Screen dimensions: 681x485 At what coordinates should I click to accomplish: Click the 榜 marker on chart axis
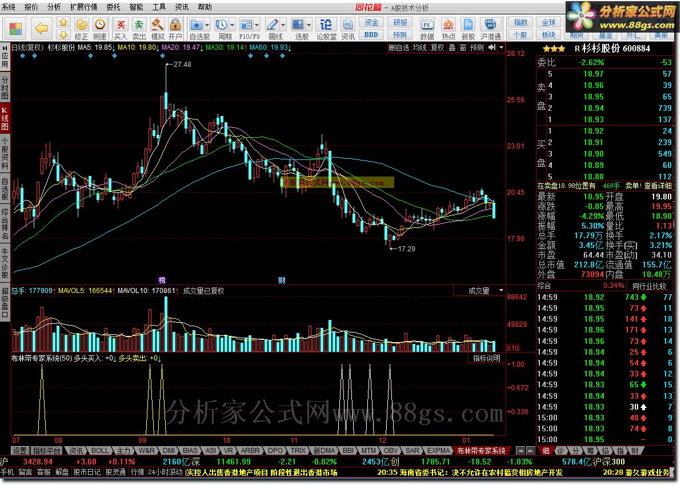point(162,280)
